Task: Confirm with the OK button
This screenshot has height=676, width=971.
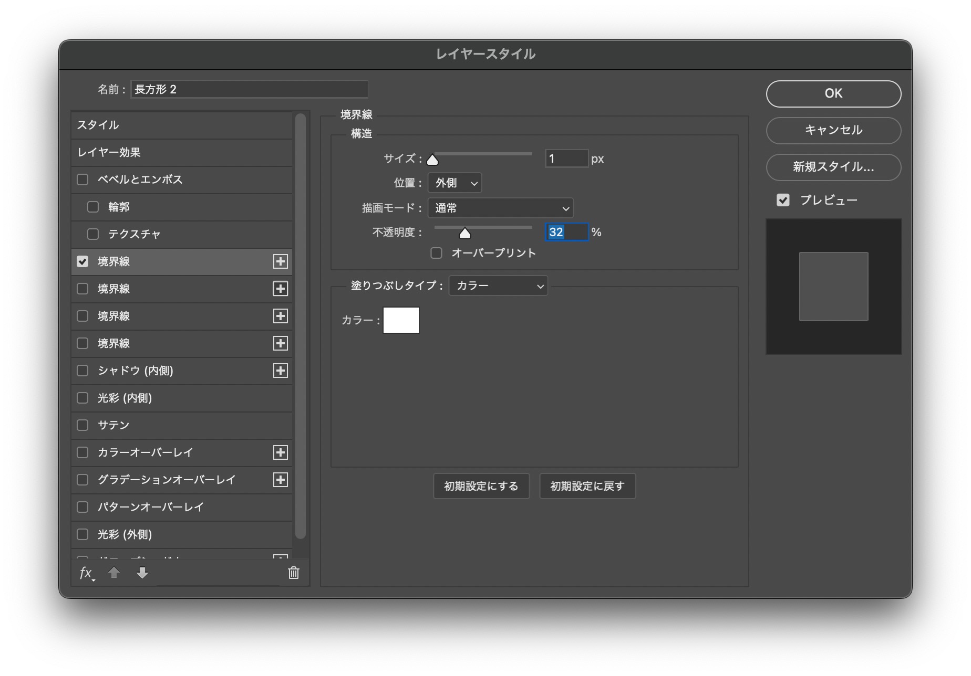Action: tap(833, 93)
